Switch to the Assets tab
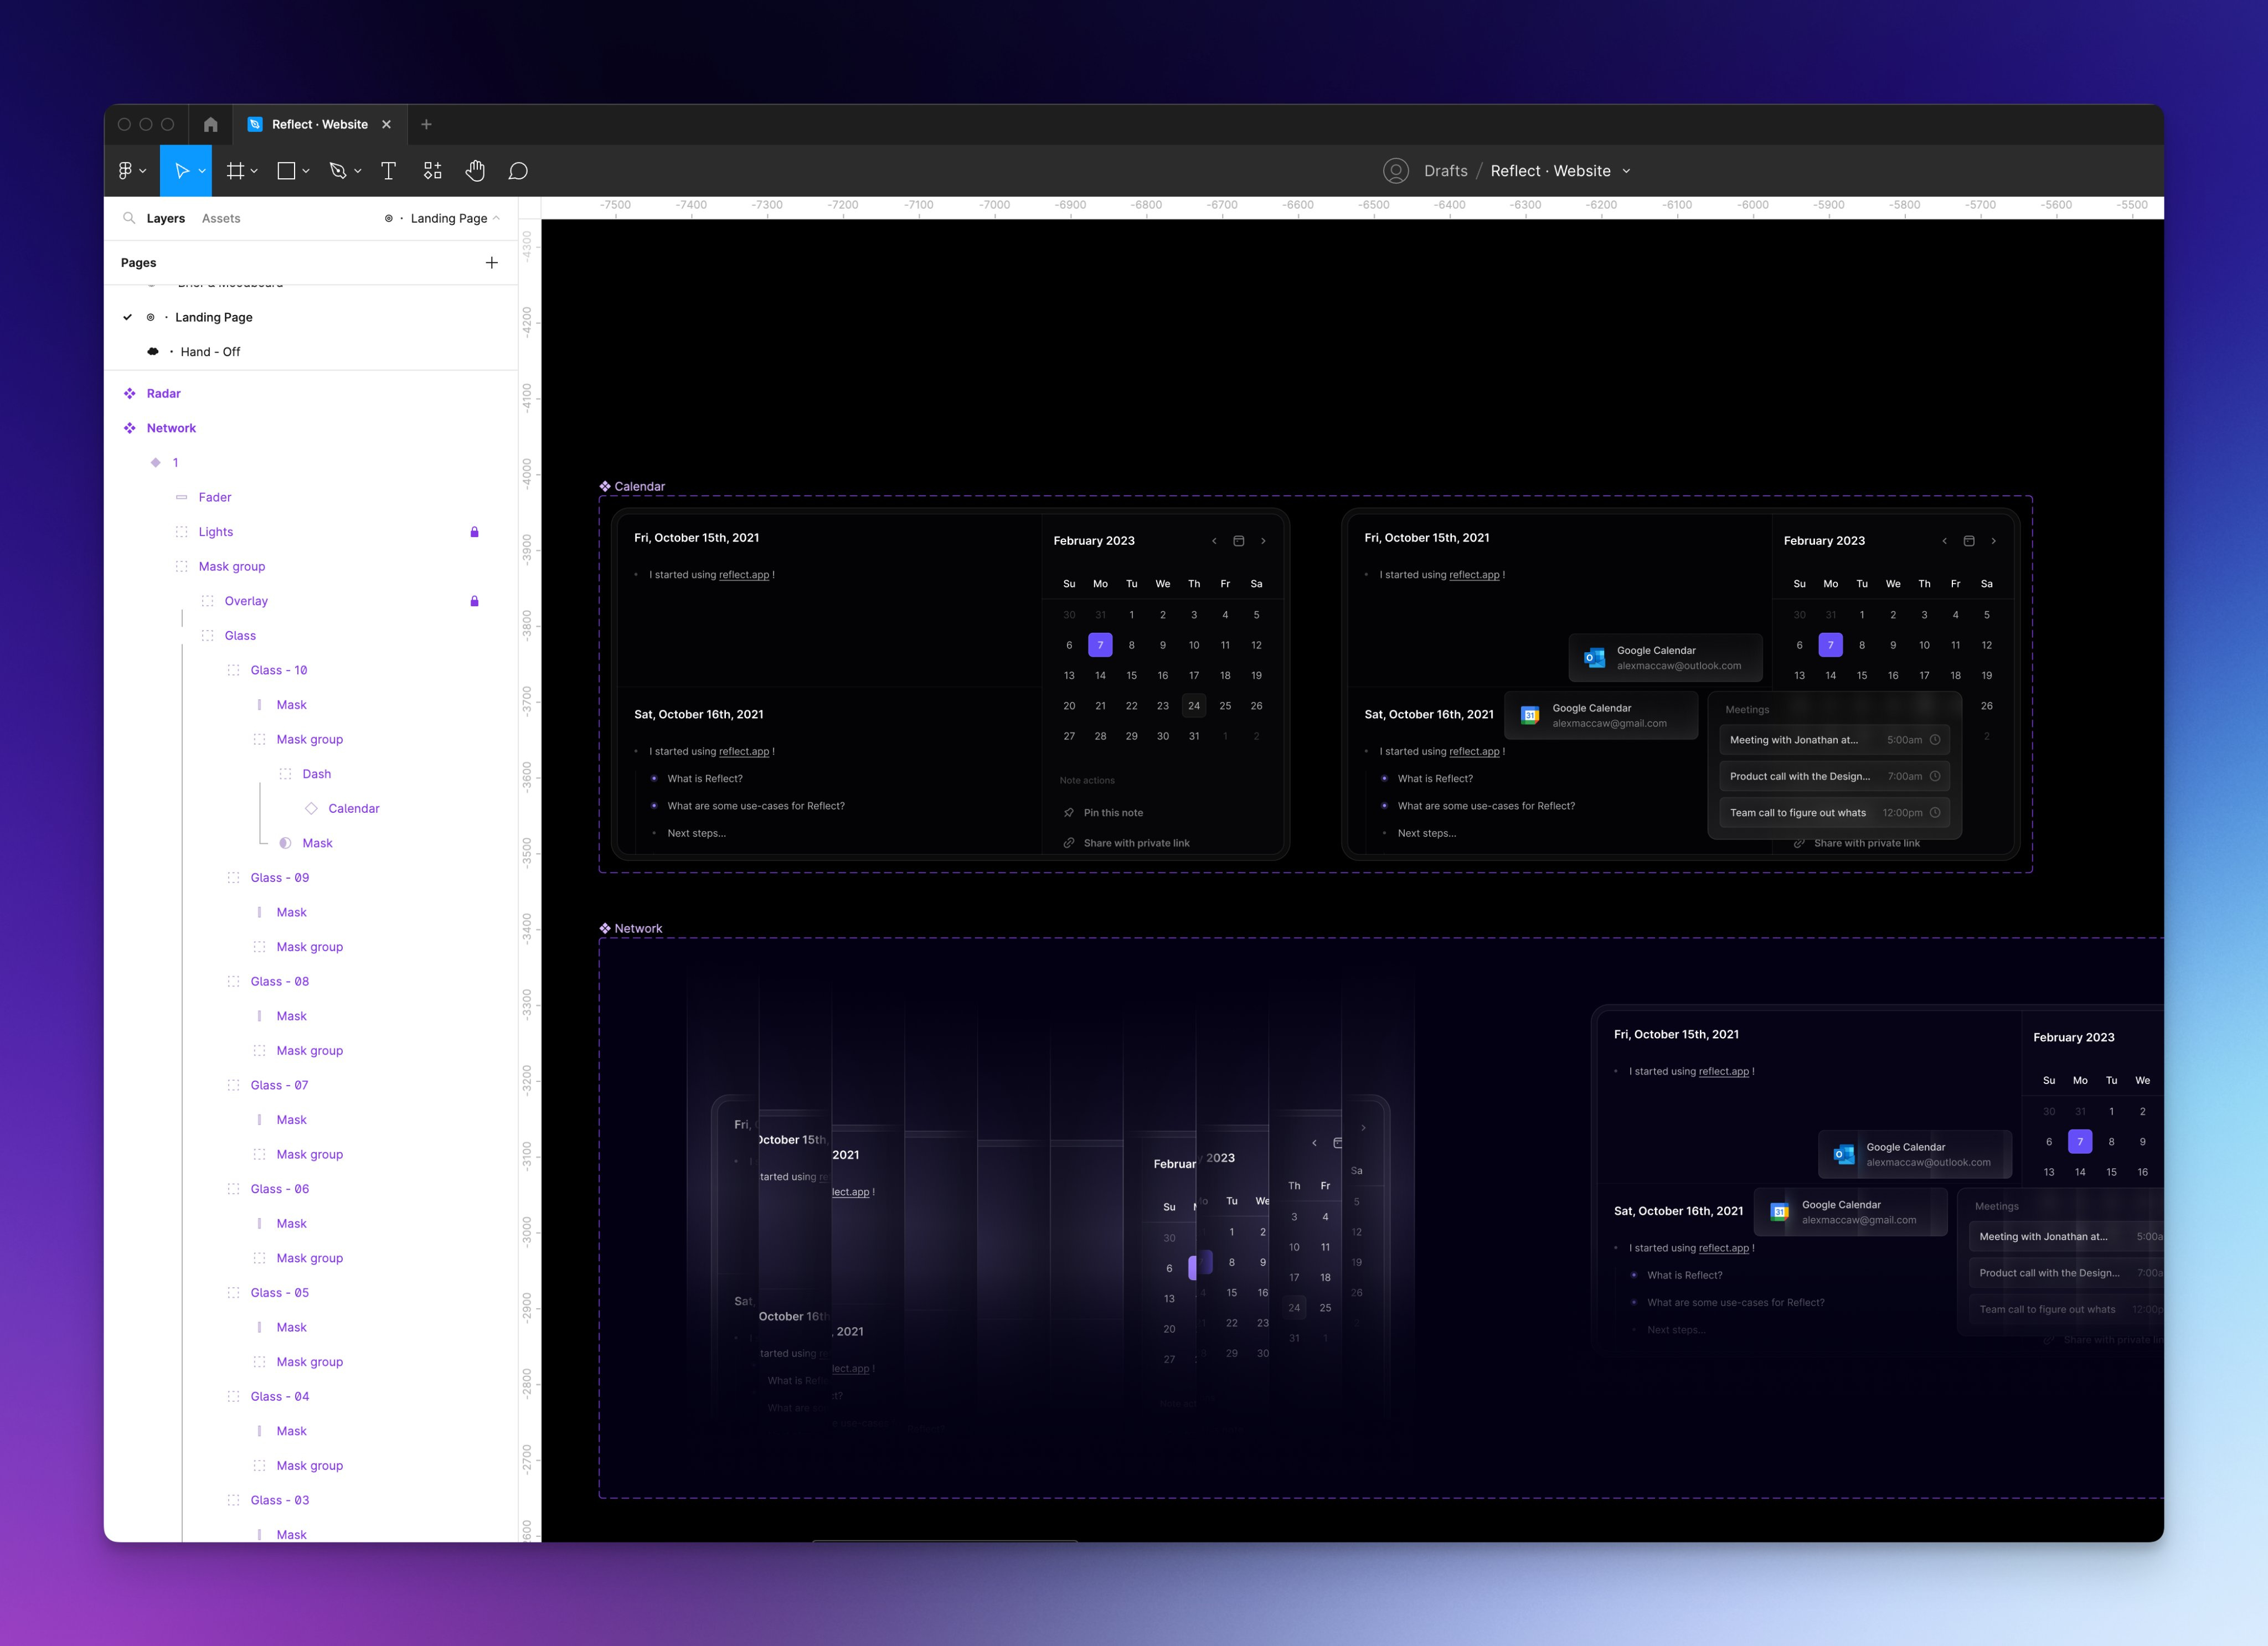The image size is (2268, 1646). click(221, 218)
